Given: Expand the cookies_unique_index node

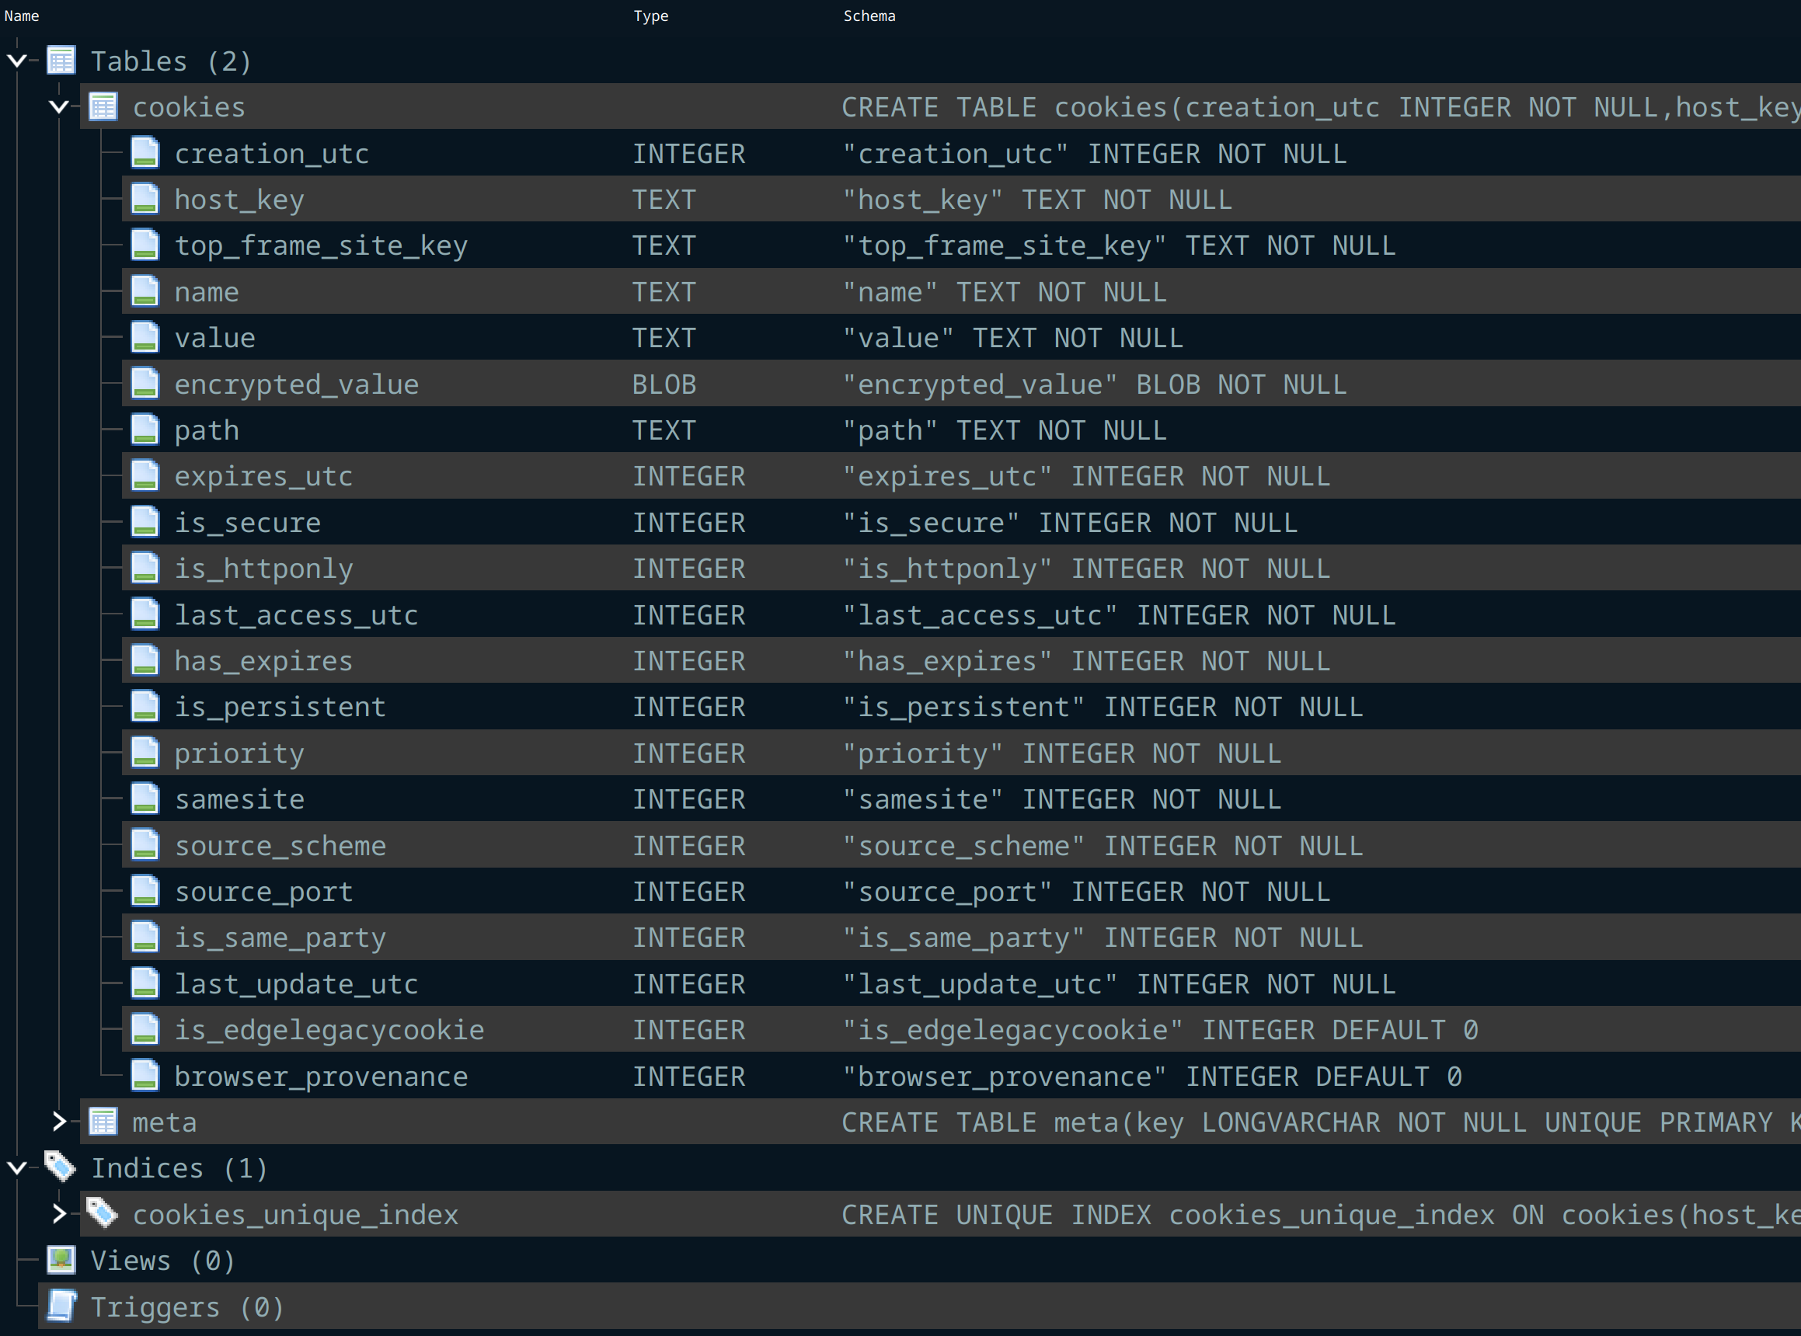Looking at the screenshot, I should [59, 1214].
